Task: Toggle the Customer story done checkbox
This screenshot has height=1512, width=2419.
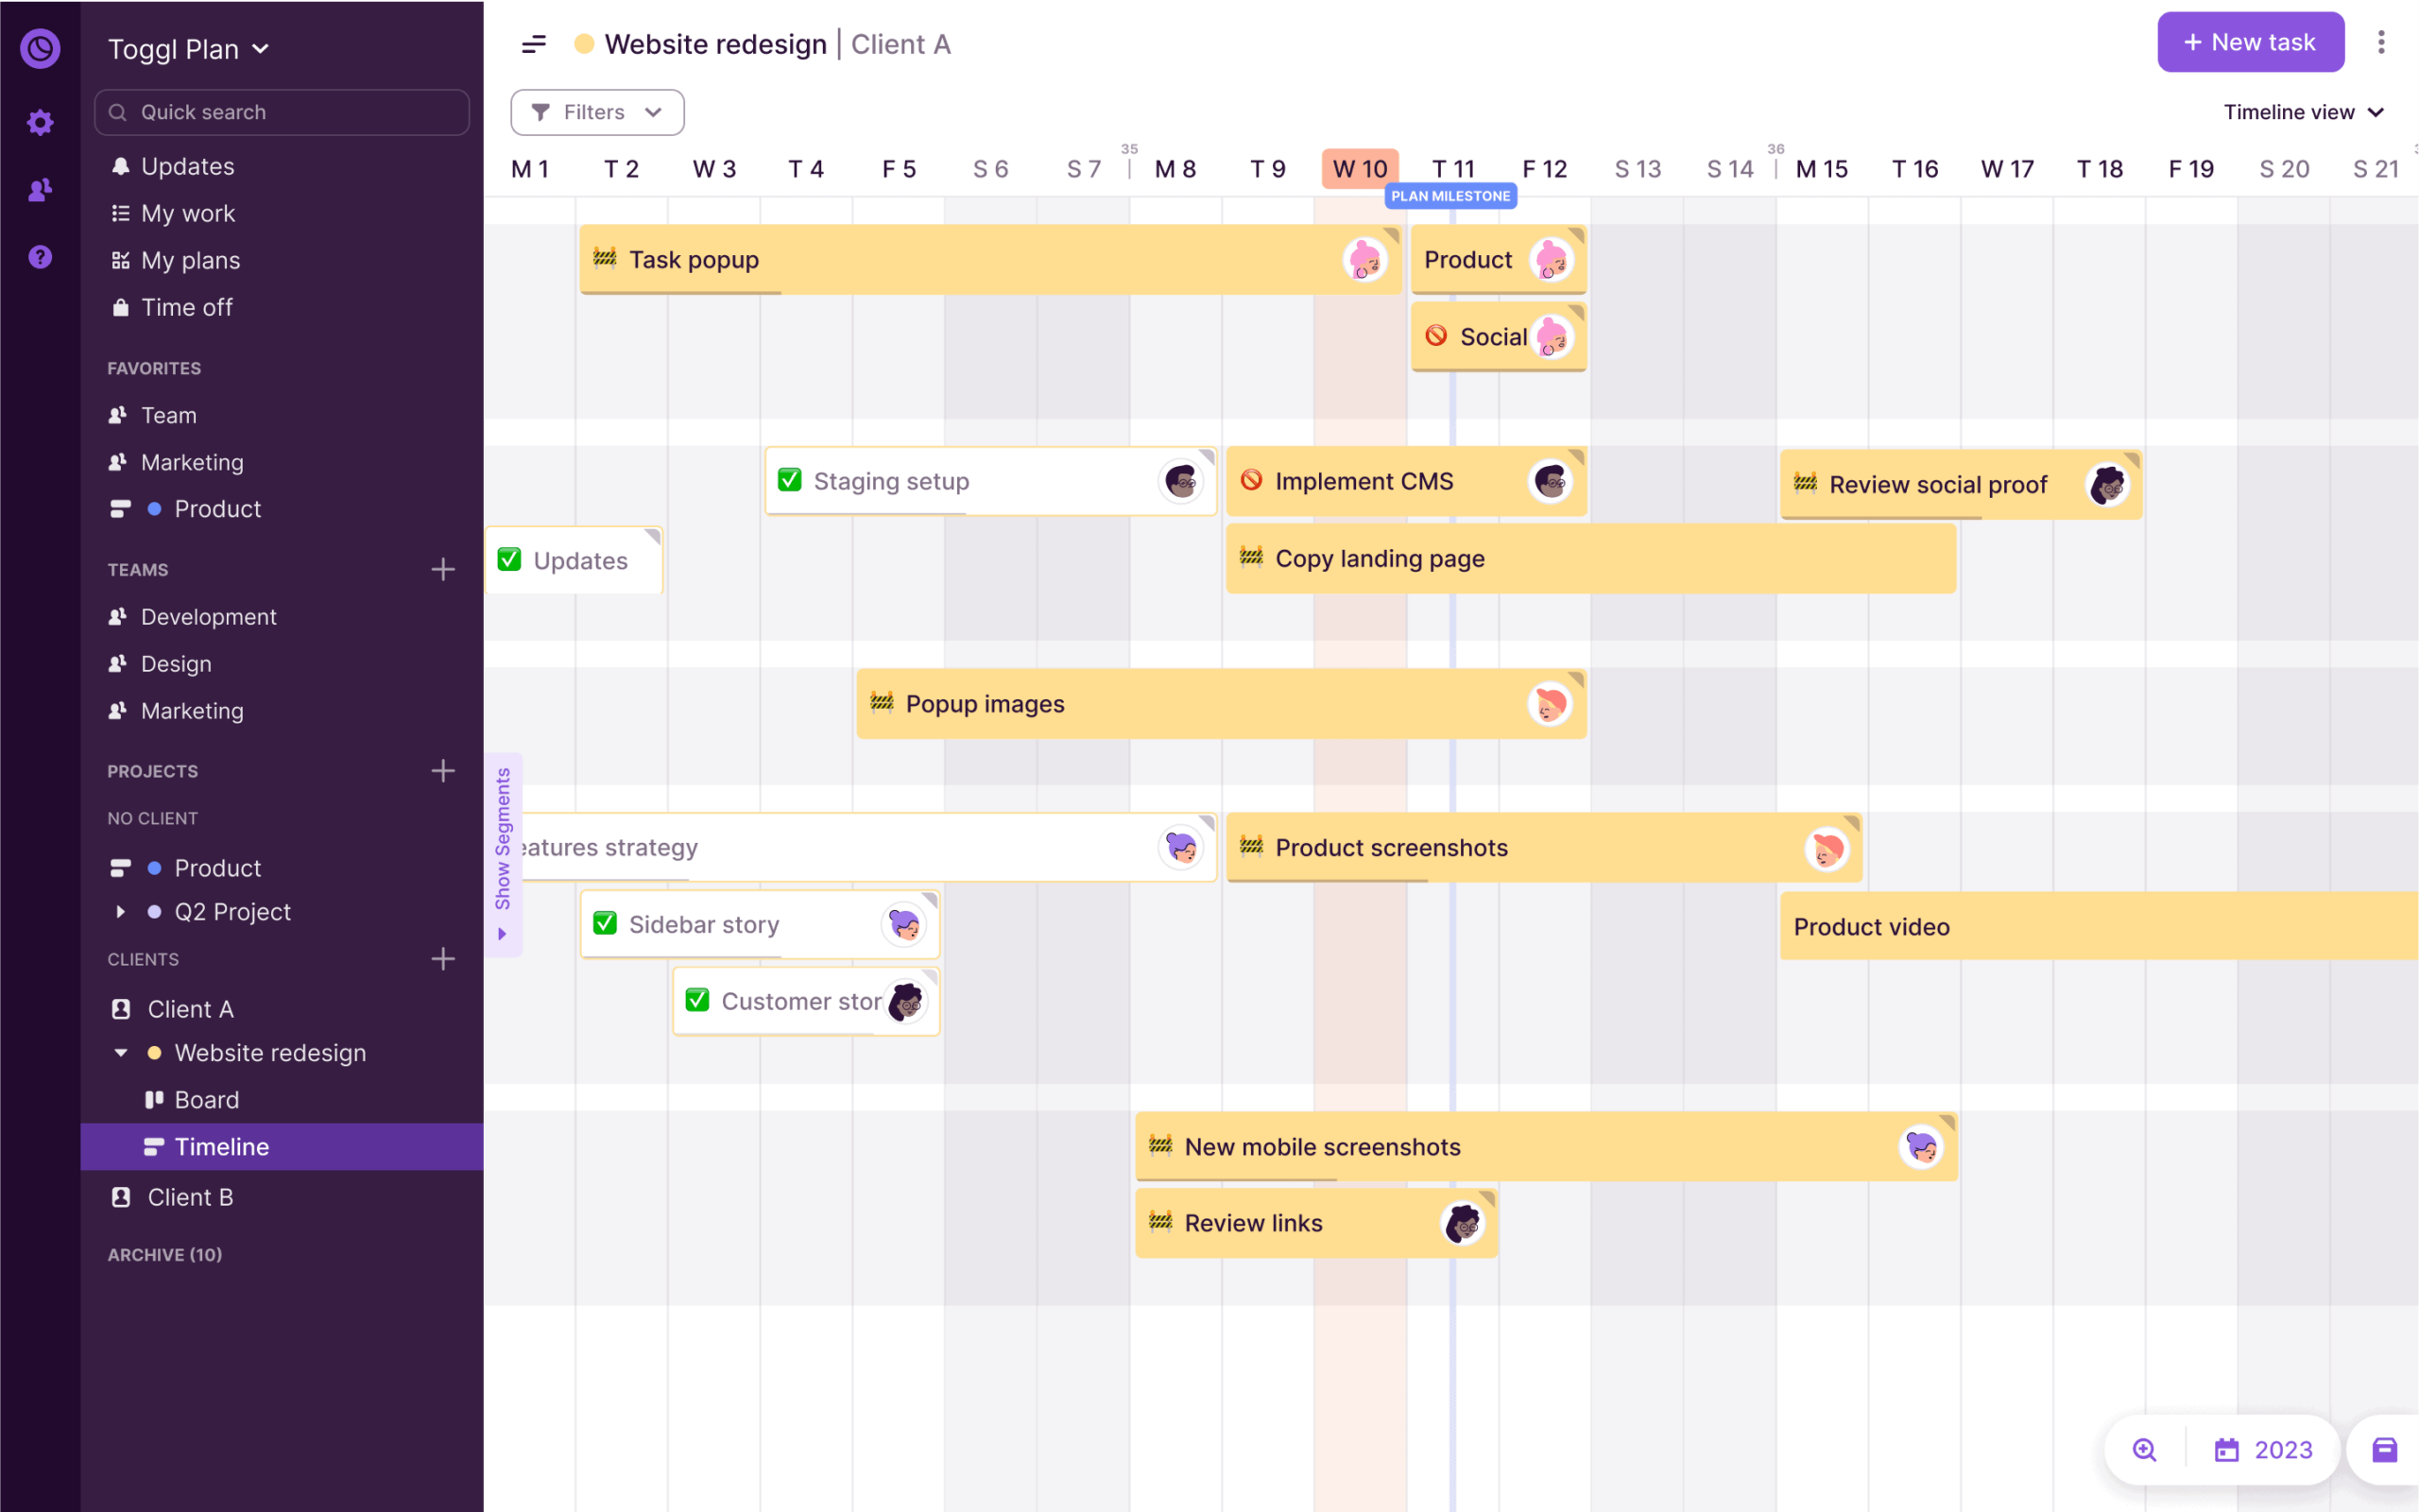Action: tap(697, 1000)
